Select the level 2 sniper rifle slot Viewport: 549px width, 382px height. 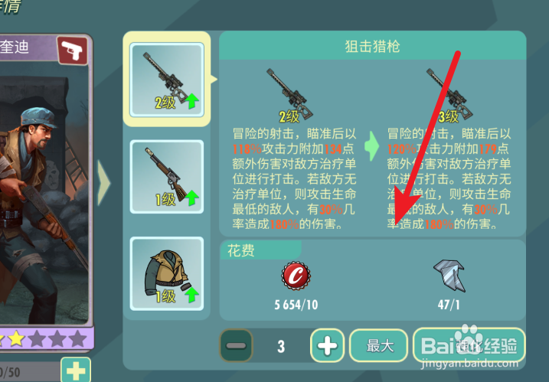click(x=167, y=80)
